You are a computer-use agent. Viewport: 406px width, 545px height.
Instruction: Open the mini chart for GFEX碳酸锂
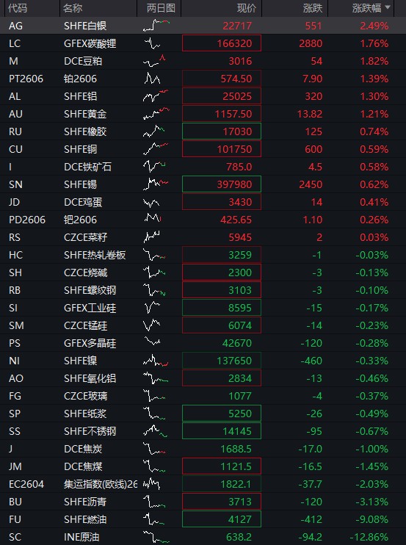[x=152, y=43]
